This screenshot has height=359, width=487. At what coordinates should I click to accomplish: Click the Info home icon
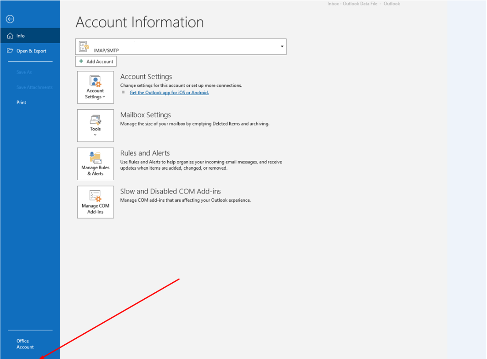10,36
